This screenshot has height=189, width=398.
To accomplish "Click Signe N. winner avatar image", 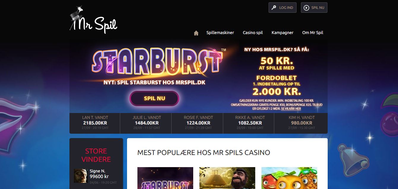I will click(x=81, y=176).
